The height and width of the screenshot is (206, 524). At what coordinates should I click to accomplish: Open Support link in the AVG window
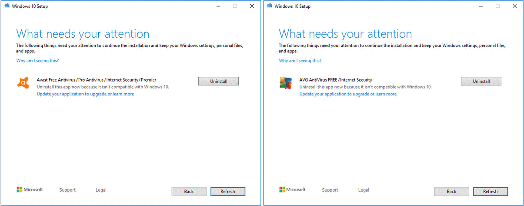330,190
